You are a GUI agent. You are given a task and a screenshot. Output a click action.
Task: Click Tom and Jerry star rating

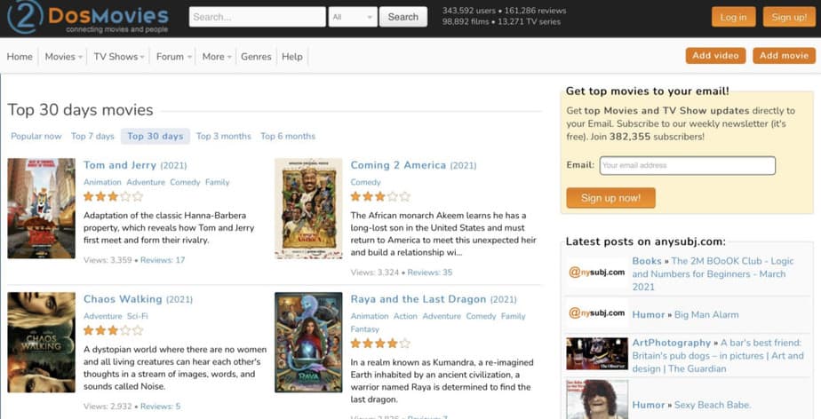[113, 197]
